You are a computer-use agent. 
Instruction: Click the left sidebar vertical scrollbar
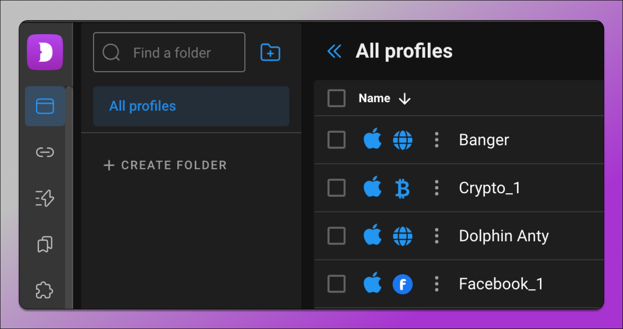coord(69,197)
